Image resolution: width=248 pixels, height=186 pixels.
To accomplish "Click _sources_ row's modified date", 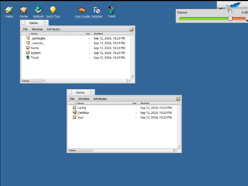I will pos(109,43).
